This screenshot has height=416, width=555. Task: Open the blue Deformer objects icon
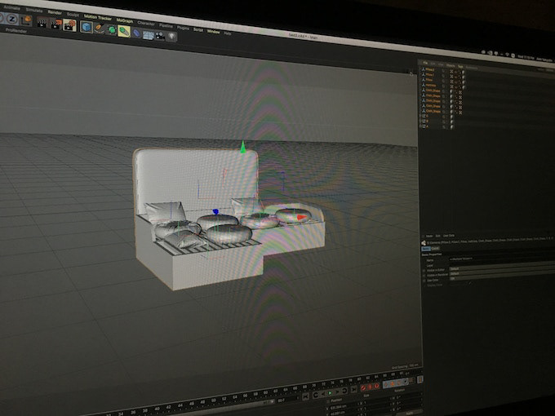pos(136,33)
